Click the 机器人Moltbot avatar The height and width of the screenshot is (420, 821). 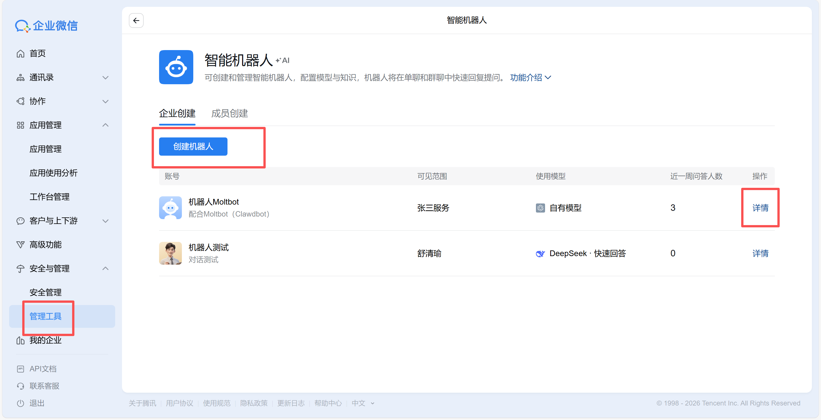[x=170, y=208]
